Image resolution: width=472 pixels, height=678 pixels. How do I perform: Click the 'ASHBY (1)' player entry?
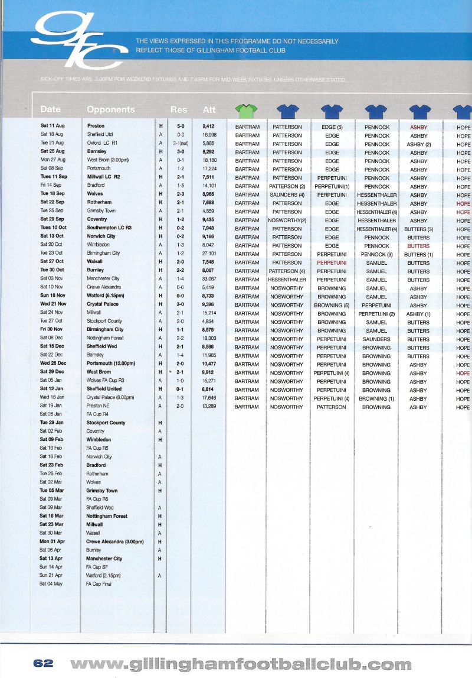point(418,314)
